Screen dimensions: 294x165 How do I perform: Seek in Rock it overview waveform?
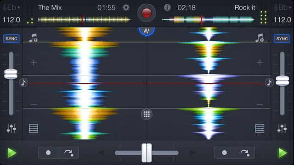[208, 19]
